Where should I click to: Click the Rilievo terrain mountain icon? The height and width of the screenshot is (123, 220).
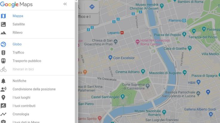tap(3, 33)
